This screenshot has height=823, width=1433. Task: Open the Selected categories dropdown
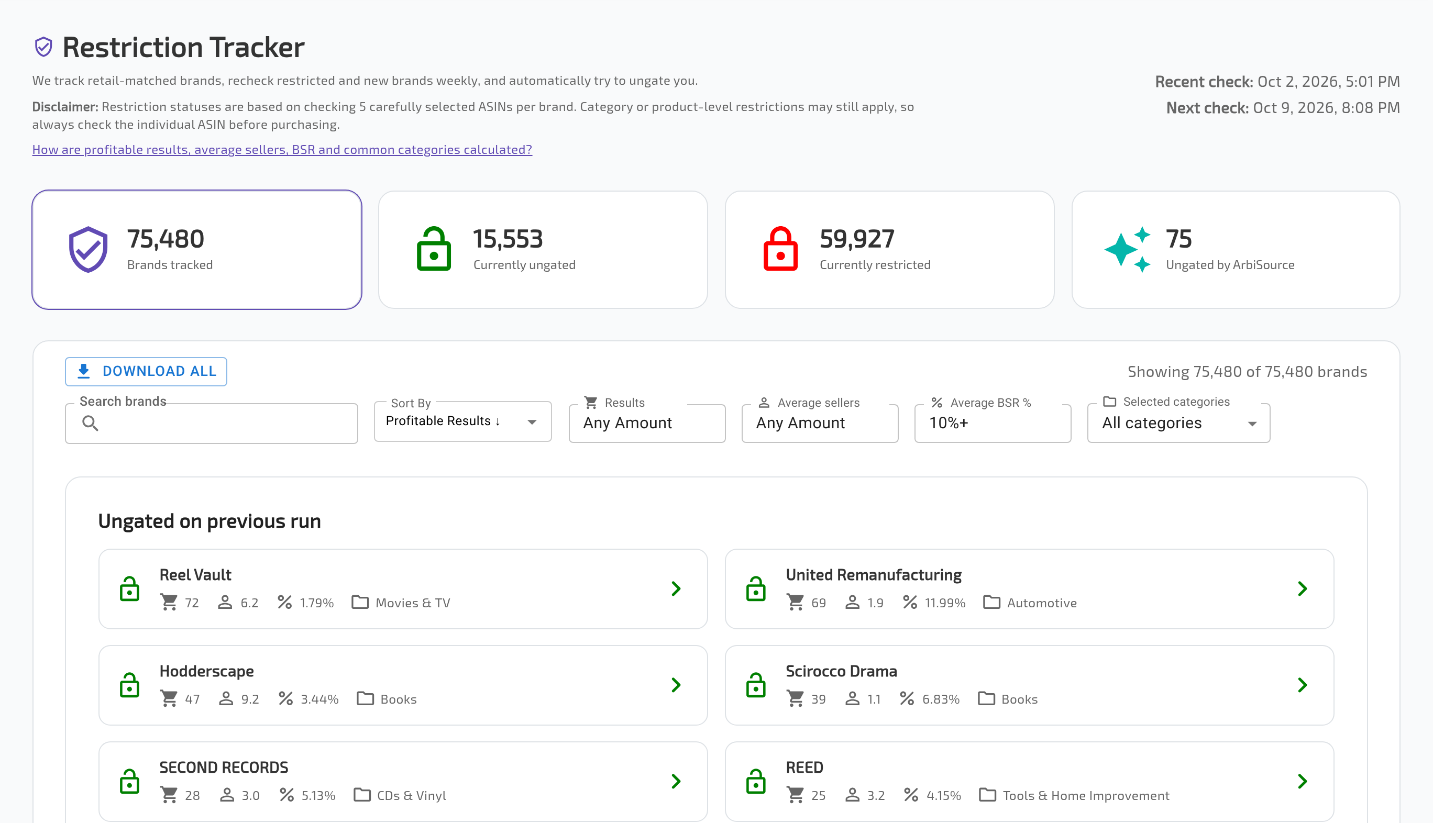coord(1178,423)
